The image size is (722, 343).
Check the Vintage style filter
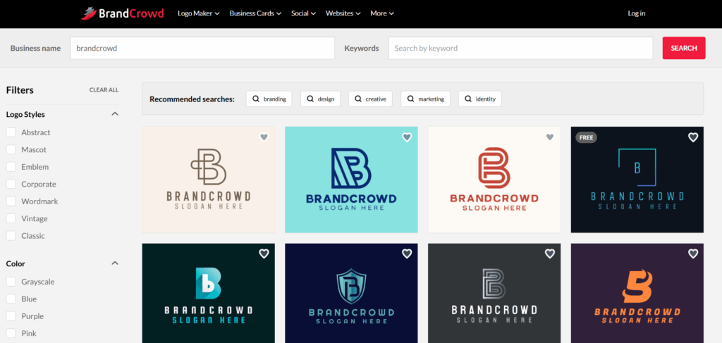click(x=11, y=219)
